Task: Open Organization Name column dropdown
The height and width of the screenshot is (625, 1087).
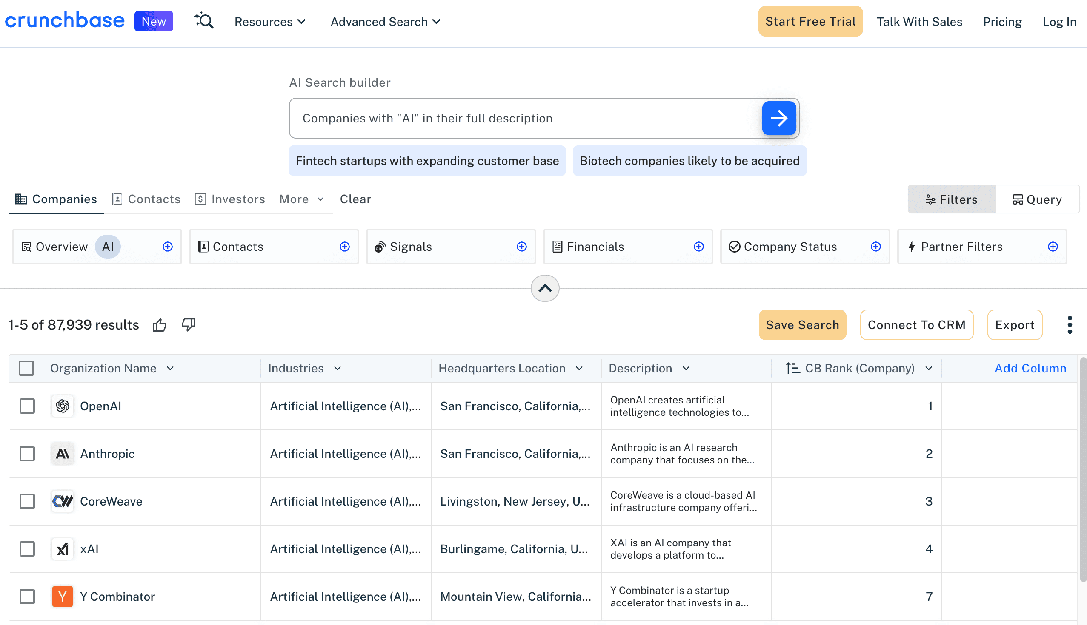Action: 171,368
